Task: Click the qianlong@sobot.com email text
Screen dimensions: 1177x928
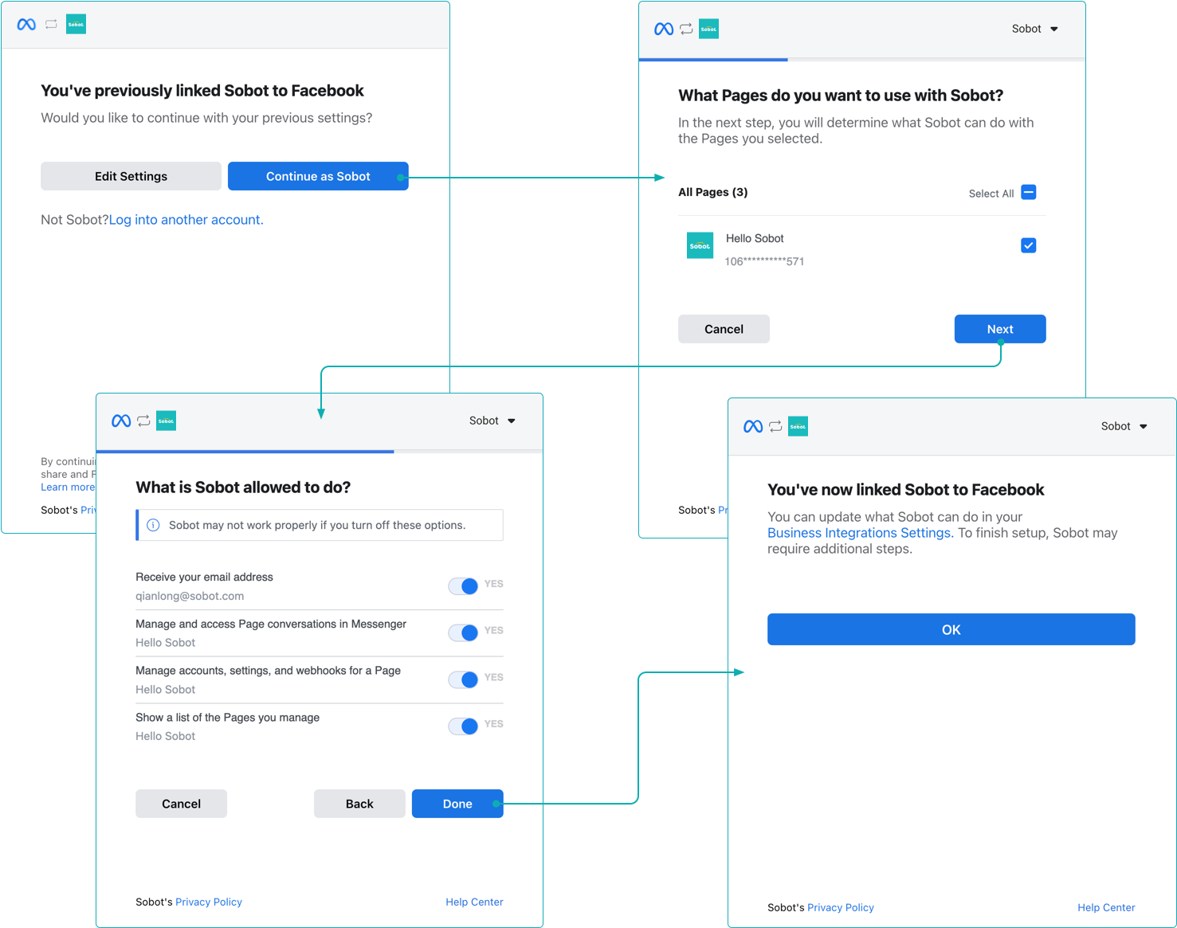Action: [190, 596]
